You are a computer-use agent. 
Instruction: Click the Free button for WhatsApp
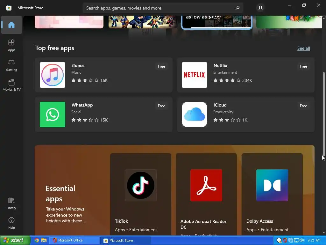tap(161, 106)
